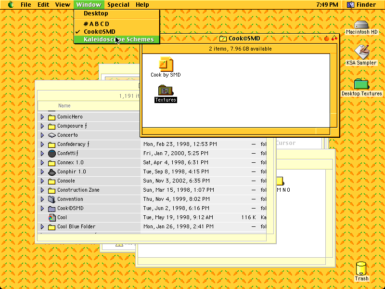
Task: Expand the Console folder
Action: 42,181
